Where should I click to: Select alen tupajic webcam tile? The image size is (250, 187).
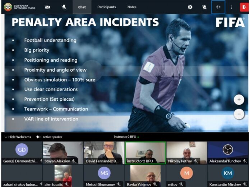coord(63,176)
